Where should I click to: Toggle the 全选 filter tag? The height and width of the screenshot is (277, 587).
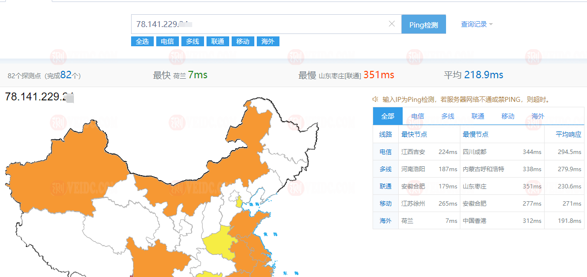142,41
